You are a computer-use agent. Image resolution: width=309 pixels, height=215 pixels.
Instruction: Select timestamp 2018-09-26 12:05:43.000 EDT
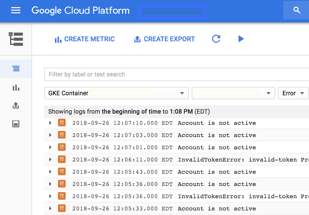[123, 172]
